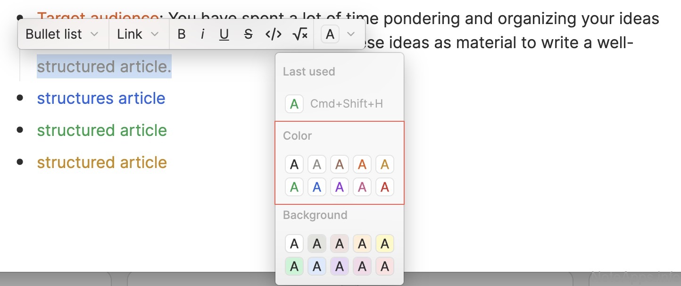Toggle underline formatting

224,34
